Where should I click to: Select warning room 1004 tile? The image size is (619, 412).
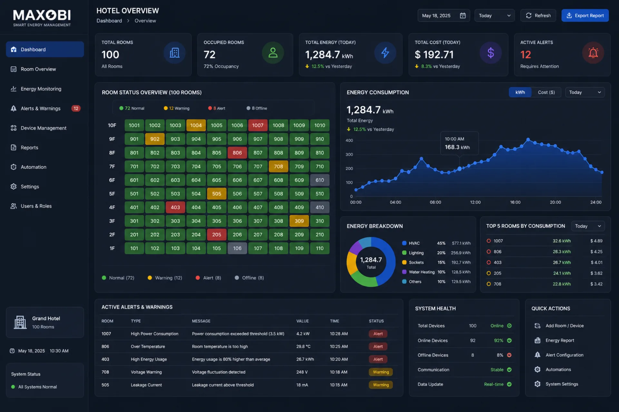click(196, 125)
